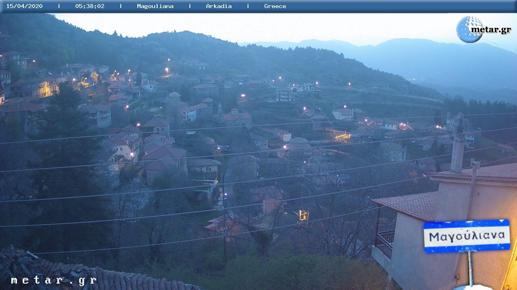This screenshot has height=290, width=517.
Task: Click the Arkadia label in header
Action: (219, 6)
